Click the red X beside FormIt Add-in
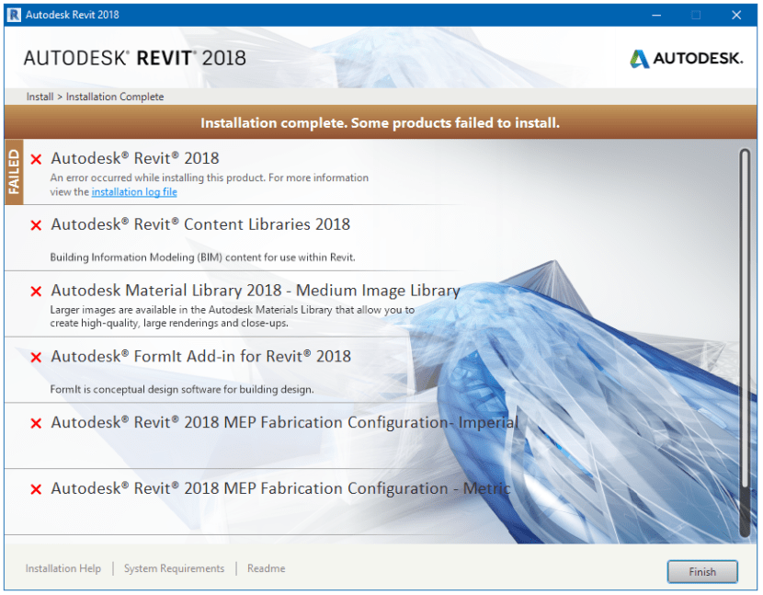This screenshot has width=763, height=595. coord(36,358)
